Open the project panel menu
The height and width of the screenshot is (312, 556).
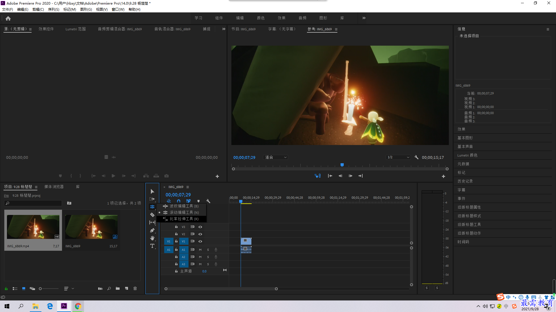pos(36,187)
